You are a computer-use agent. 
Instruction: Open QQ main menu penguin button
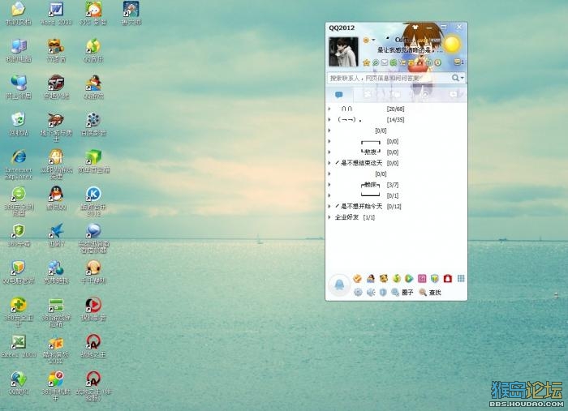tap(339, 285)
